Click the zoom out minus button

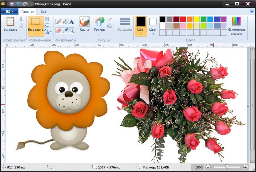click(208, 167)
